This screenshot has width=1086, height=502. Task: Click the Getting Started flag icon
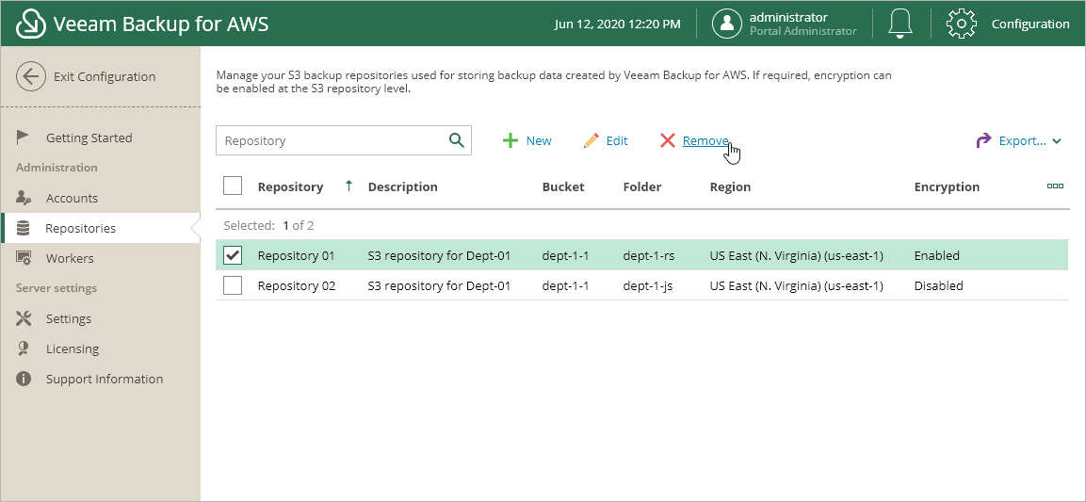coord(23,138)
